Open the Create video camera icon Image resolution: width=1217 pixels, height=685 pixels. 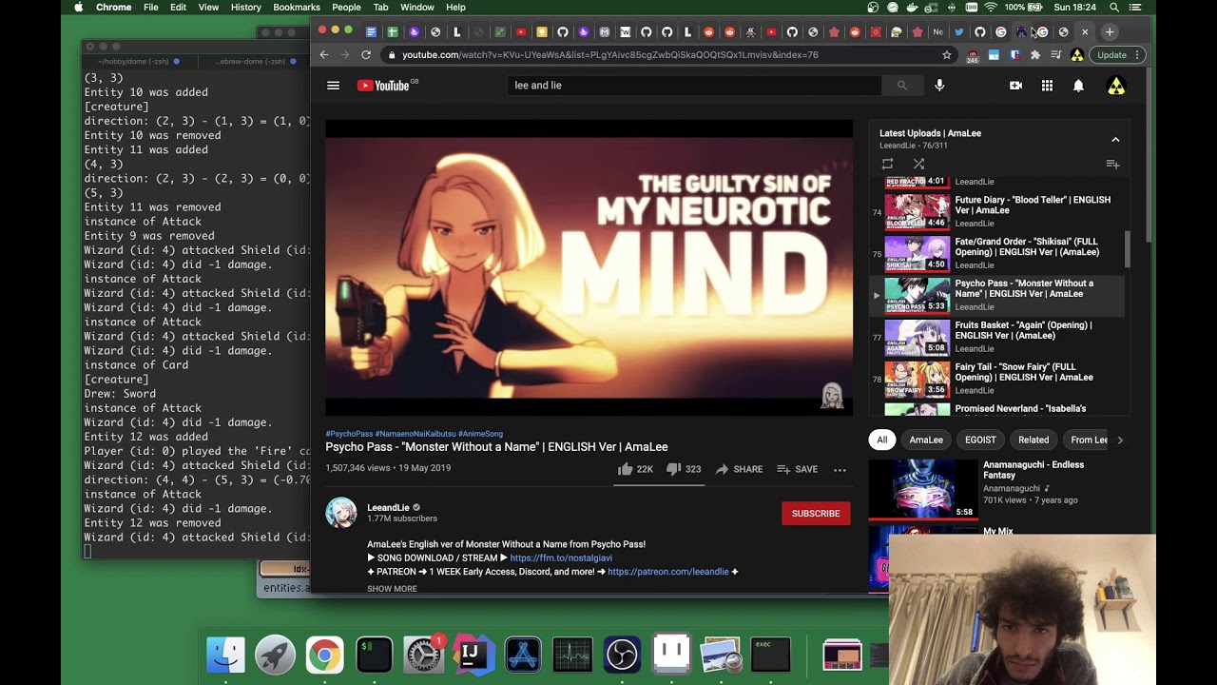click(x=1015, y=86)
